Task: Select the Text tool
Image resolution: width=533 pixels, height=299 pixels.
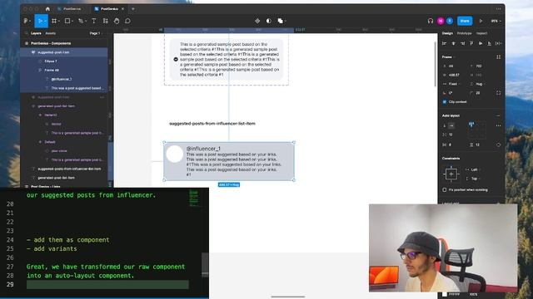Action: click(94, 21)
